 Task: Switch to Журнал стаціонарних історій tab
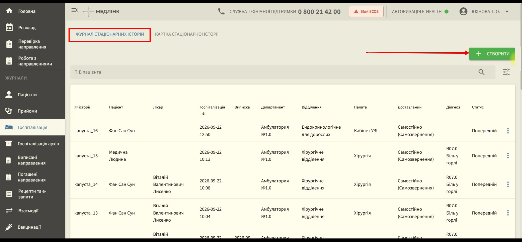[110, 34]
